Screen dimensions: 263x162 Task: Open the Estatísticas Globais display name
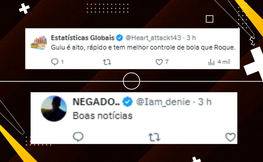[x=83, y=38]
